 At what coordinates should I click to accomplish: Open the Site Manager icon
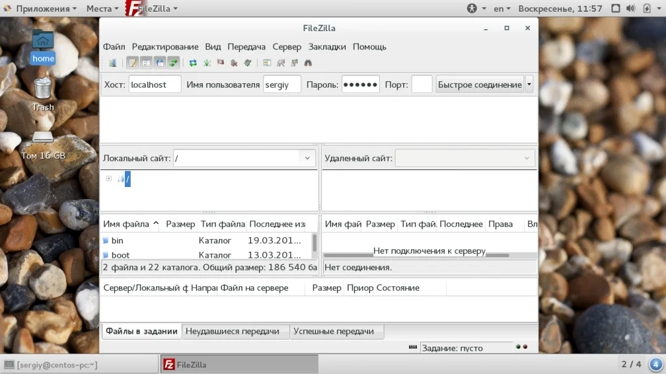pos(113,63)
